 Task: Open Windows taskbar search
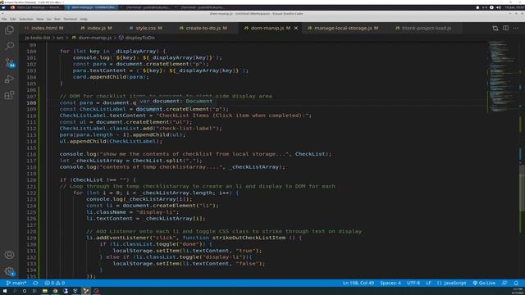coord(15,291)
